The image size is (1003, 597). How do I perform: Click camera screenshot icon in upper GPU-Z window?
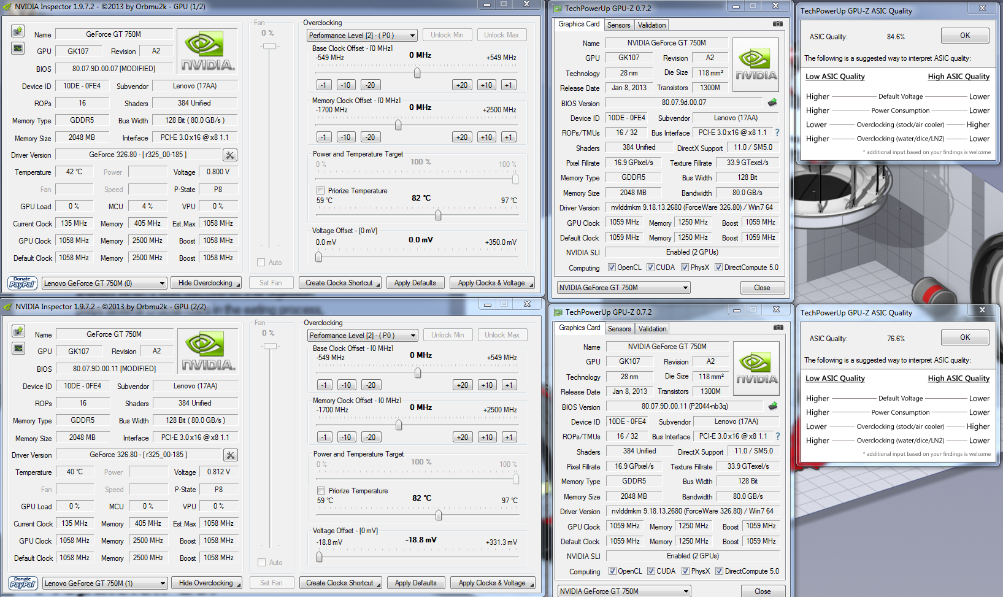(778, 24)
